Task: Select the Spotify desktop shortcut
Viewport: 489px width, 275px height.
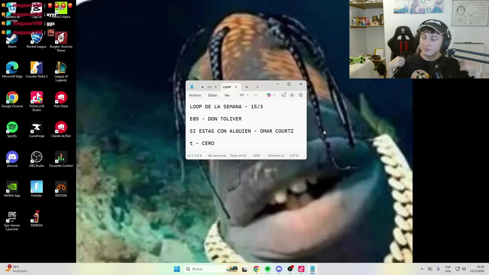Action: click(x=12, y=129)
